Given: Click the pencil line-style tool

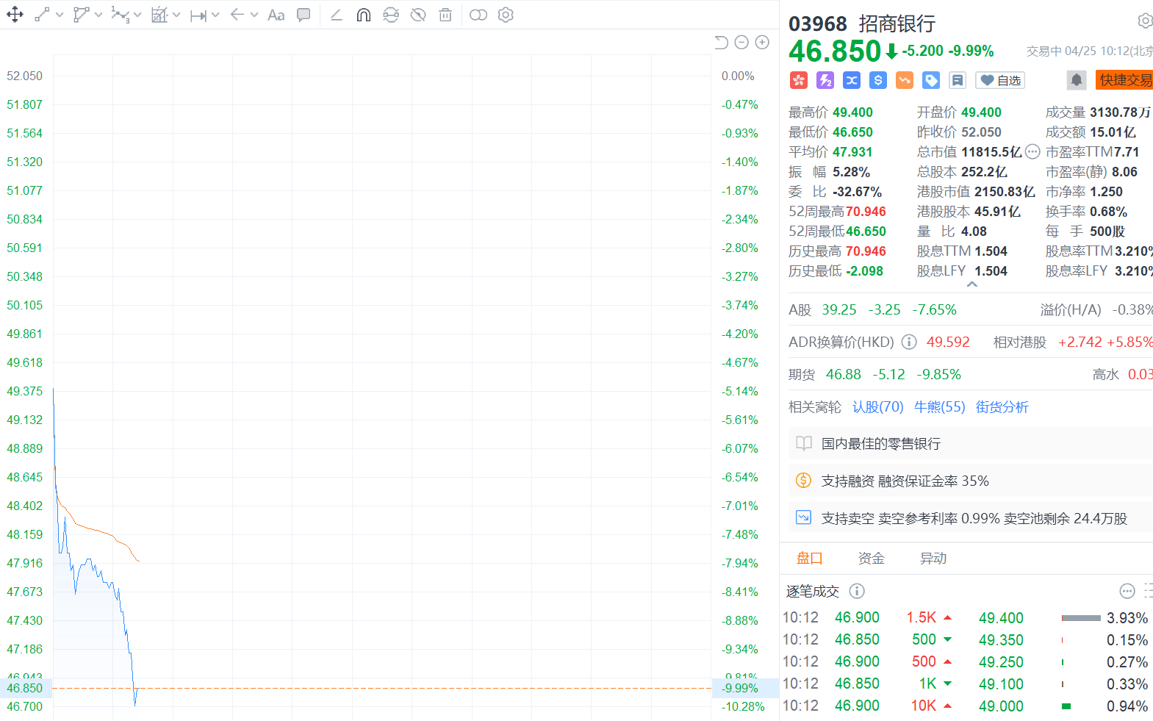Looking at the screenshot, I should pos(337,15).
